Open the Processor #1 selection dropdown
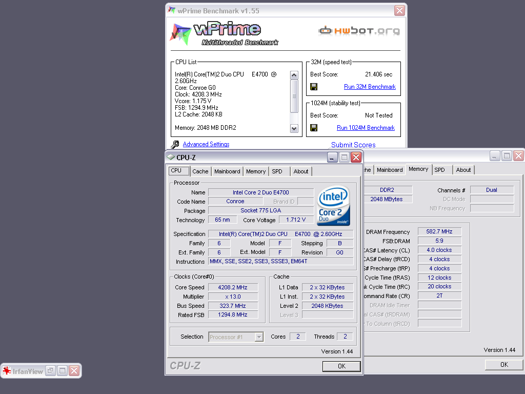The height and width of the screenshot is (394, 525). [259, 337]
